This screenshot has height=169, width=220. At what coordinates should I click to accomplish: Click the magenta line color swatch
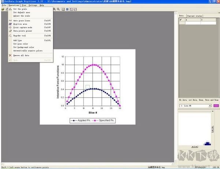tap(216, 106)
